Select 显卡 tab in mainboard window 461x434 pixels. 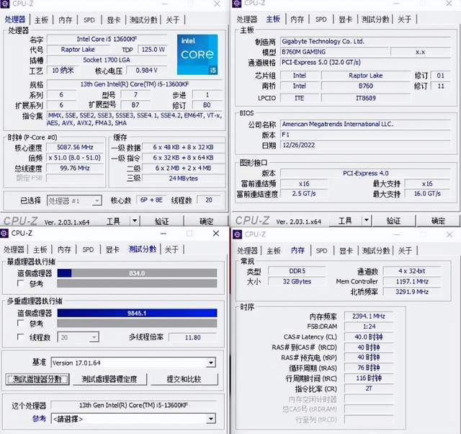coord(345,19)
